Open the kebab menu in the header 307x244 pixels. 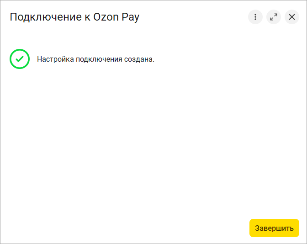[x=255, y=17]
